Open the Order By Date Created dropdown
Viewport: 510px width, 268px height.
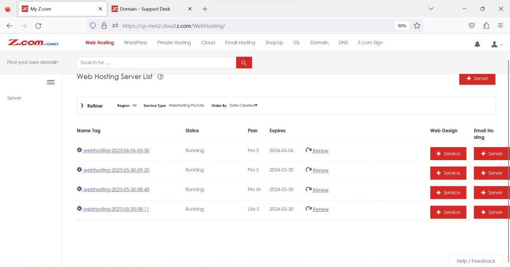(243, 105)
